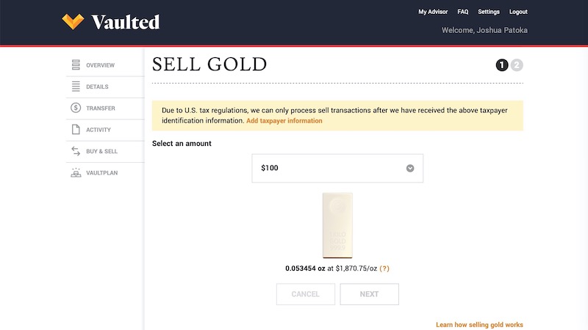This screenshot has width=588, height=330.
Task: Go to FAQ page
Action: 463,12
